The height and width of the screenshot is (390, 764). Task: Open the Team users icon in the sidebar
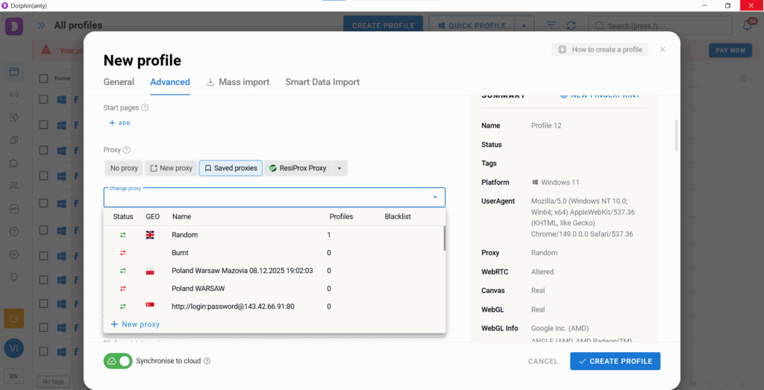click(14, 186)
